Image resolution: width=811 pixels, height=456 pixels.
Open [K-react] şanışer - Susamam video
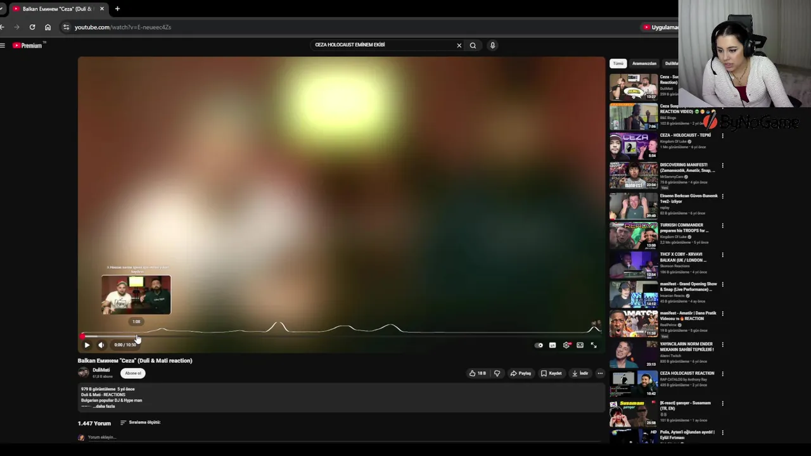(686, 405)
